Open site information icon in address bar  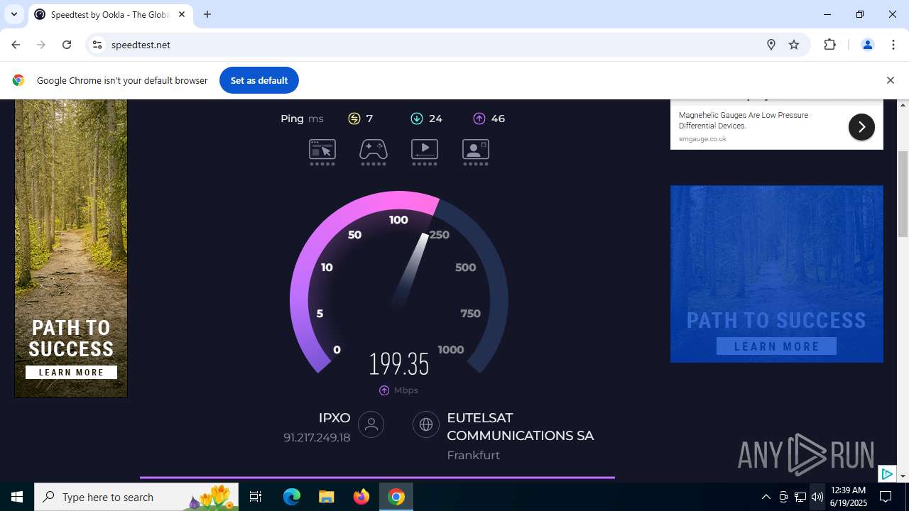click(x=97, y=45)
